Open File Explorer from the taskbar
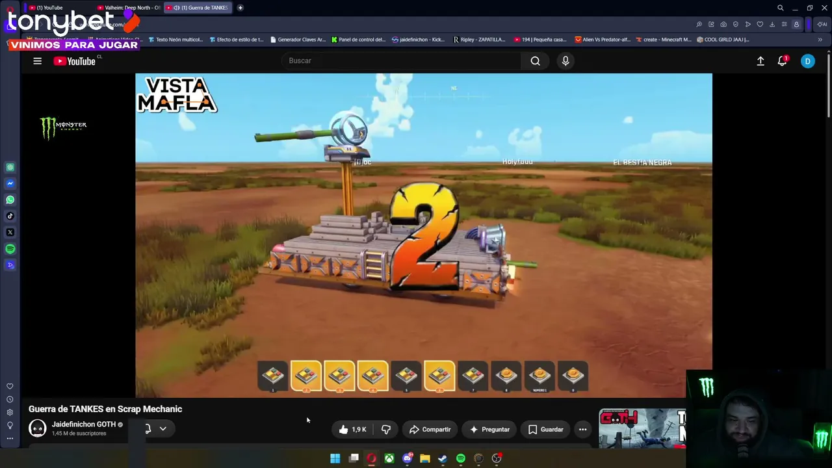 pyautogui.click(x=425, y=458)
